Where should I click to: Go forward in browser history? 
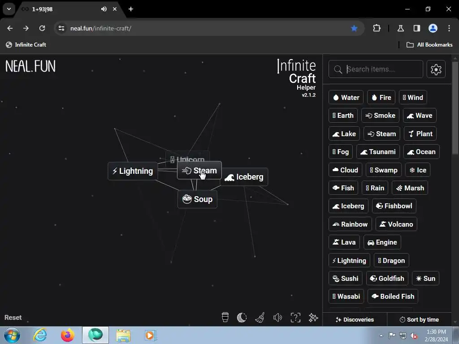26,28
